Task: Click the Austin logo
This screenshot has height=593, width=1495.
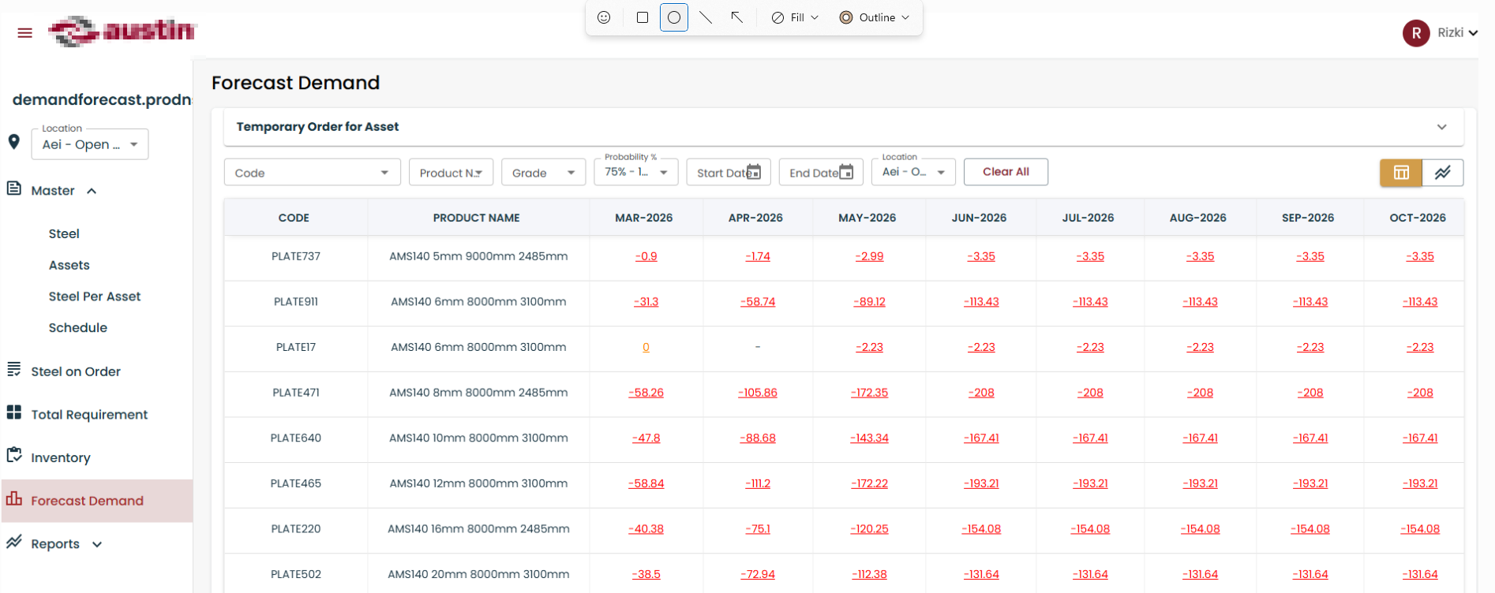Action: click(x=122, y=32)
